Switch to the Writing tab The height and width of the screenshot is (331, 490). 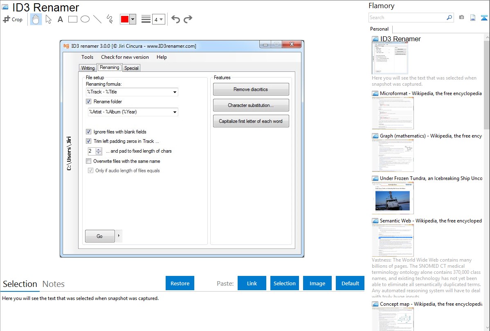point(88,68)
